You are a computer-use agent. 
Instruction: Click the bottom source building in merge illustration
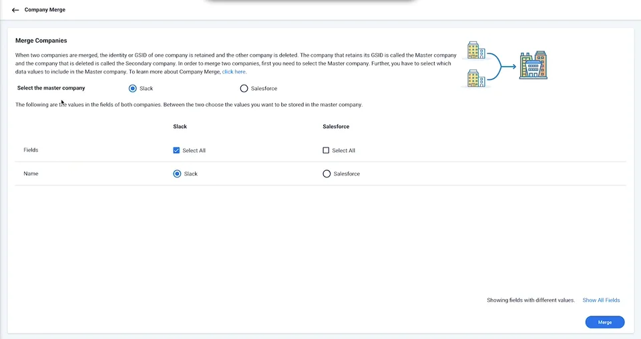(475, 78)
